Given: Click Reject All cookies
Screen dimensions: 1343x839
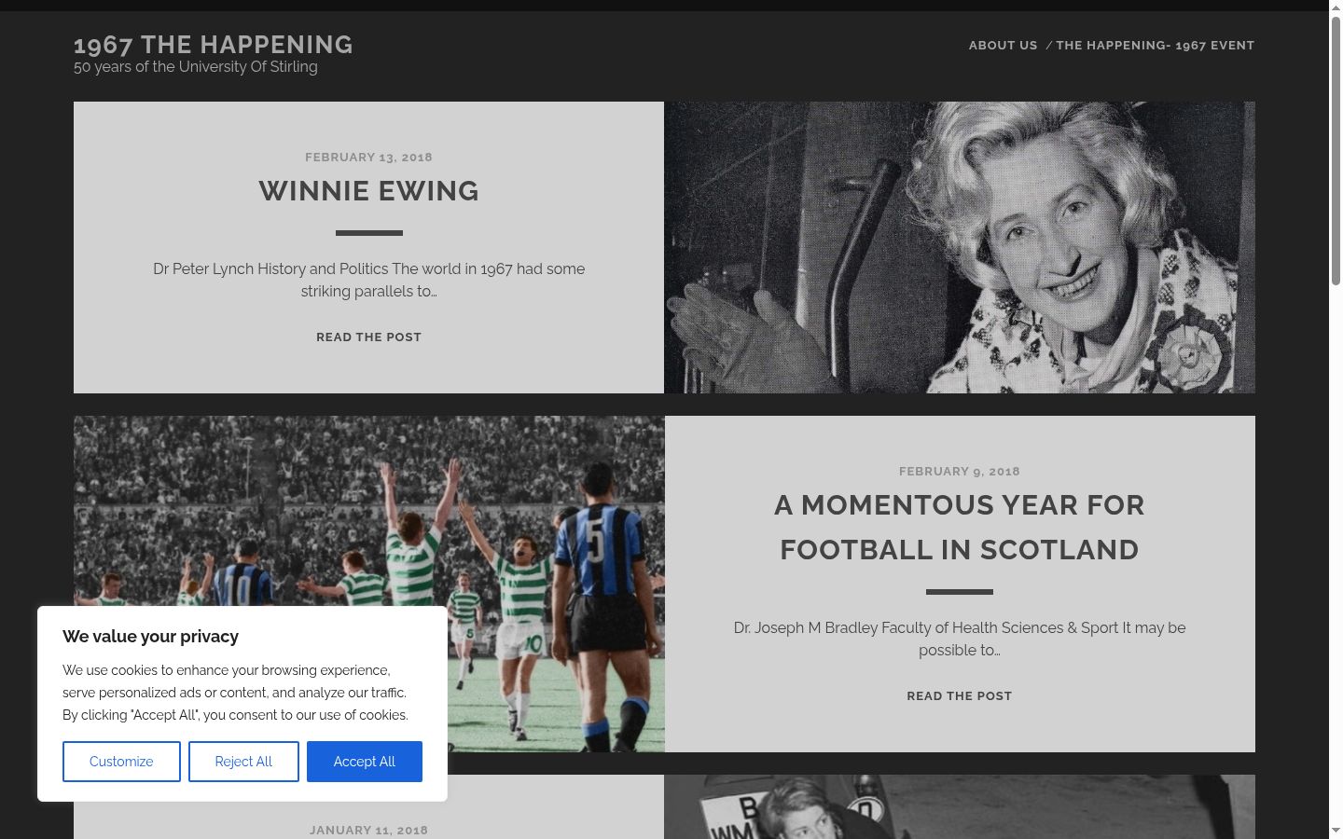Looking at the screenshot, I should pyautogui.click(x=243, y=762).
